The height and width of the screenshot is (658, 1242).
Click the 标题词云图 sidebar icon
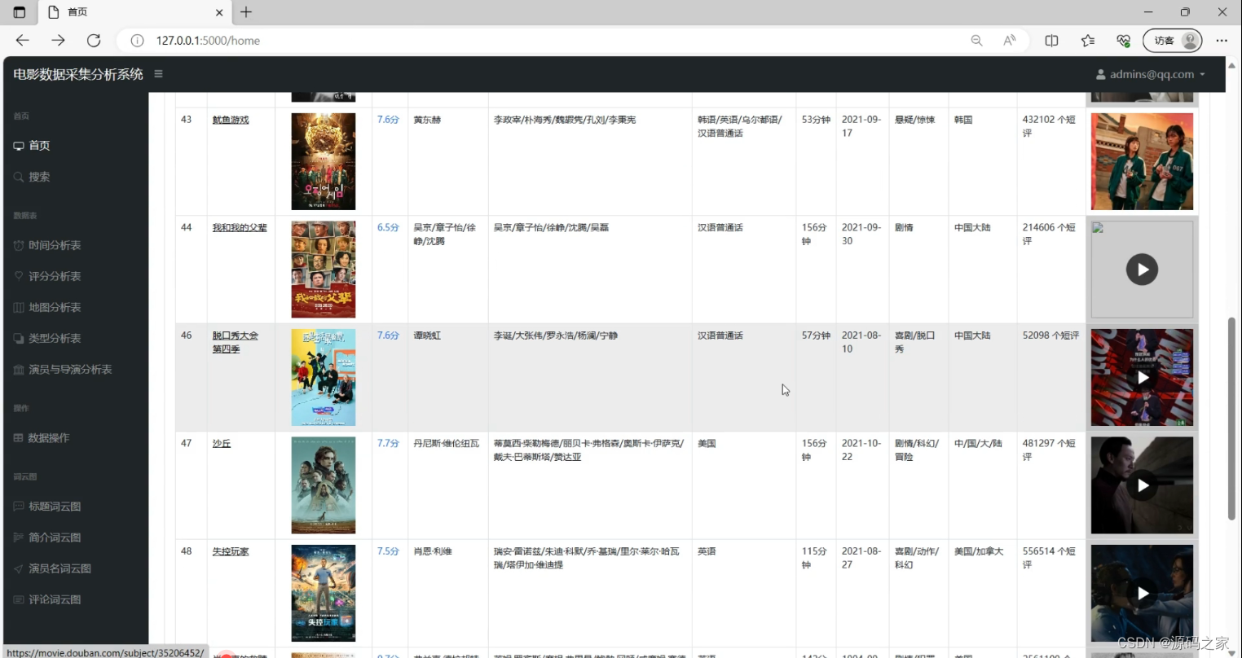19,507
